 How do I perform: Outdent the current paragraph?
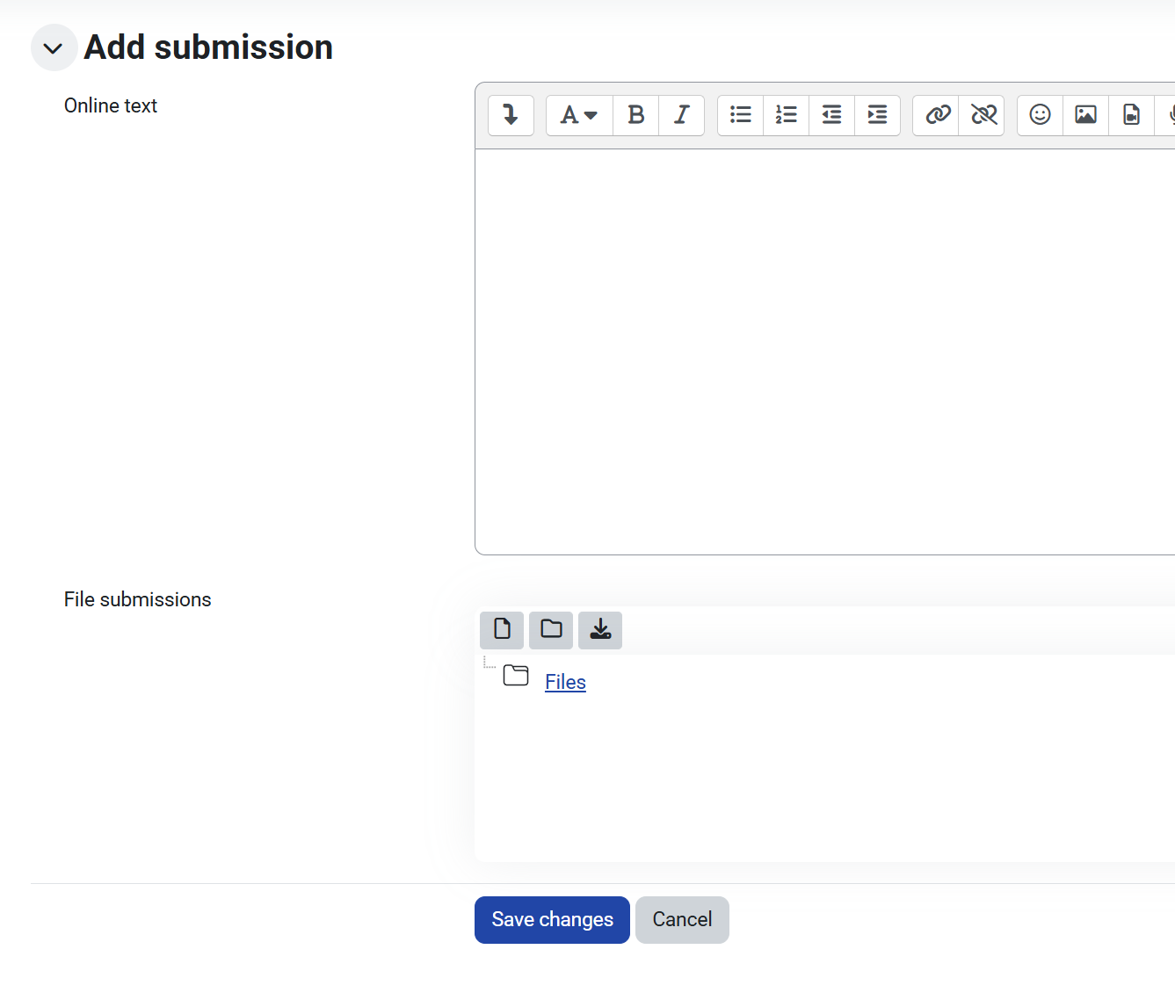pos(831,115)
